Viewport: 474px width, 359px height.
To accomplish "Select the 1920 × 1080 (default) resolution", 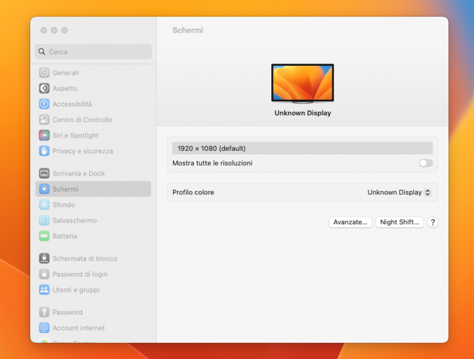I will coord(302,148).
